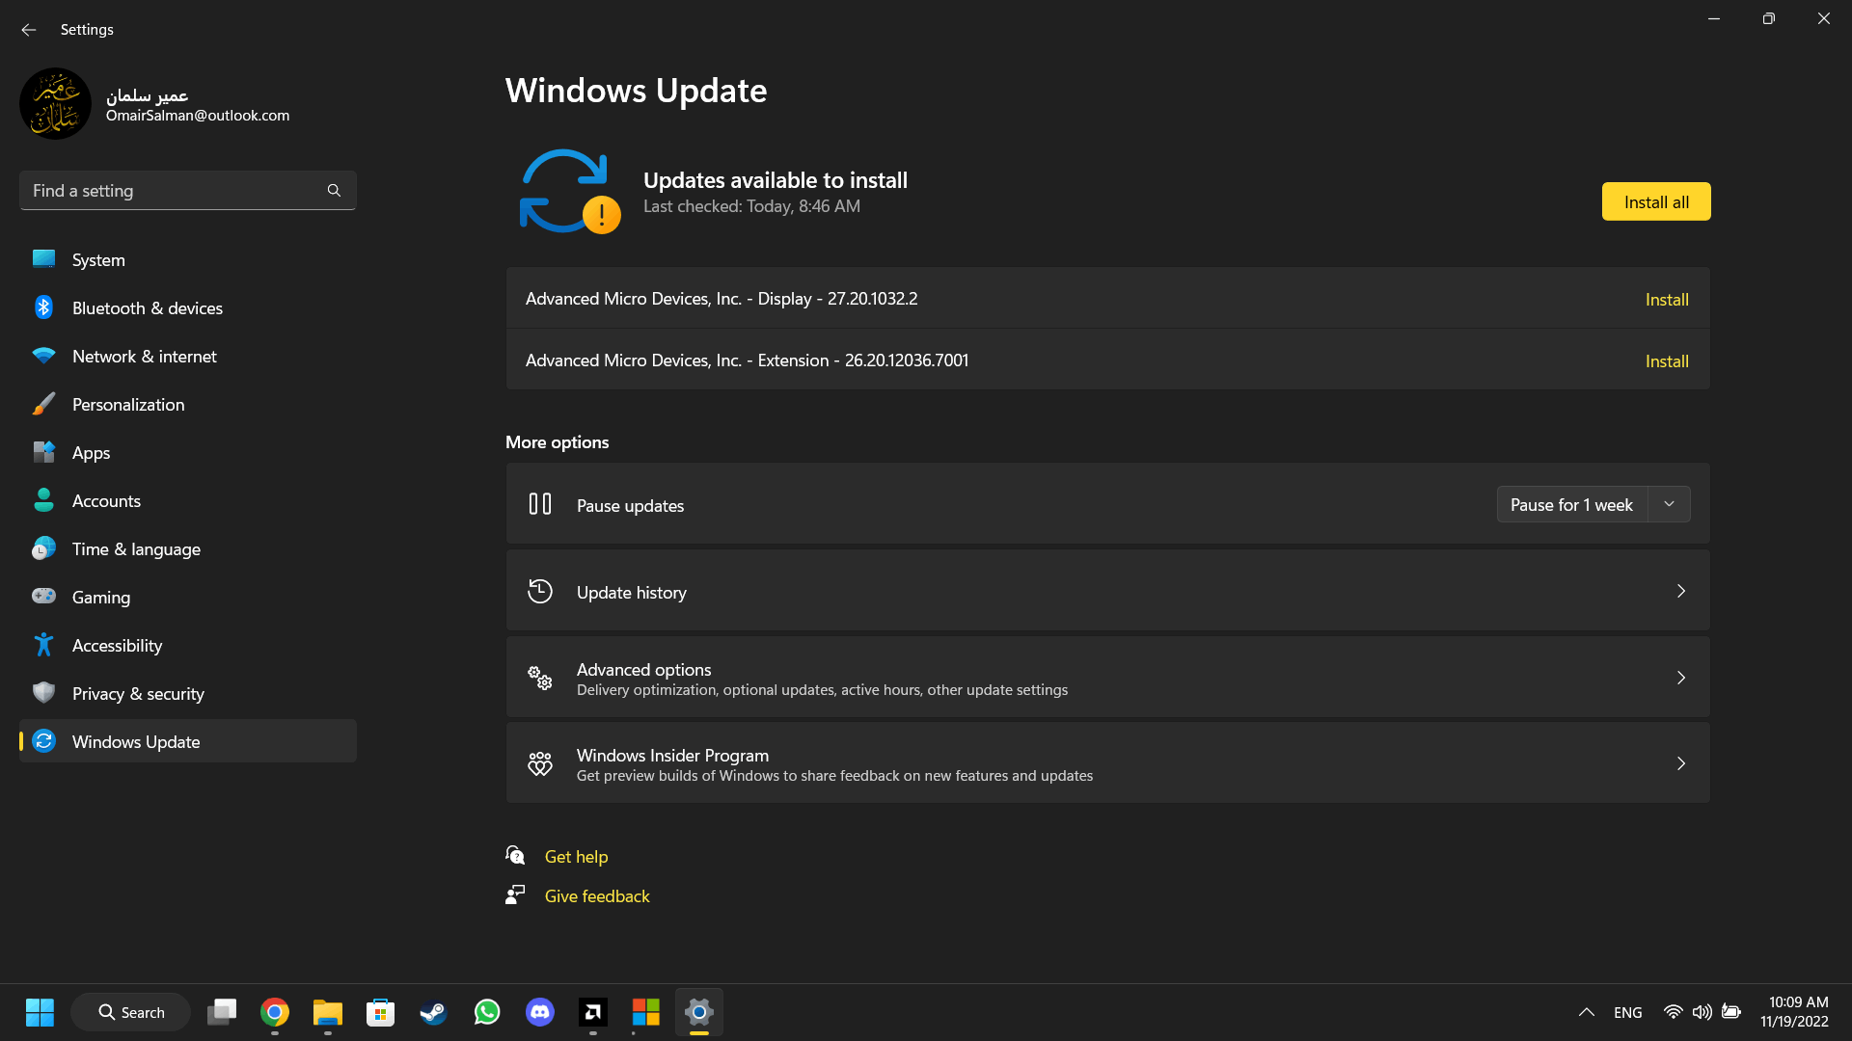Click the back arrow in Settings
This screenshot has height=1041, width=1852.
(28, 30)
